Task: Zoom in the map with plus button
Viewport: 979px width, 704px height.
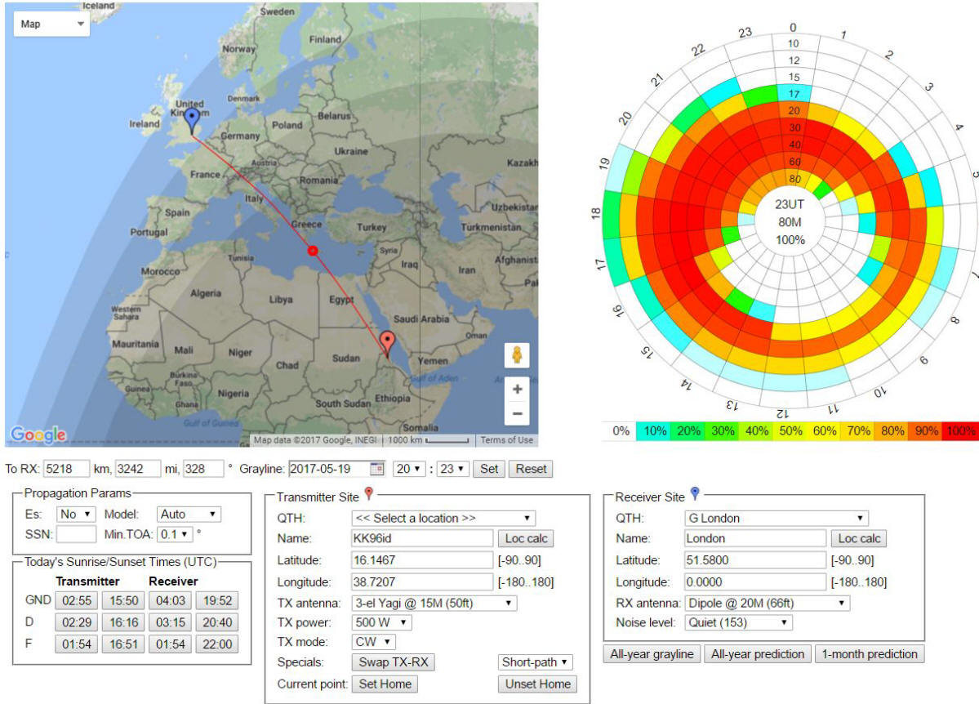Action: [517, 390]
